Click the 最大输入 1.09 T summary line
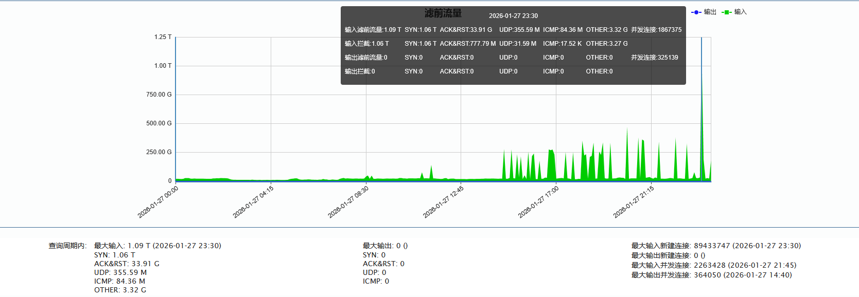Viewport: 859px width, 297px height. click(157, 246)
